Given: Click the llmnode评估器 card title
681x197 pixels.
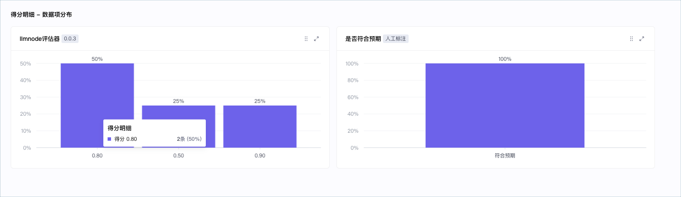Looking at the screenshot, I should click(40, 39).
